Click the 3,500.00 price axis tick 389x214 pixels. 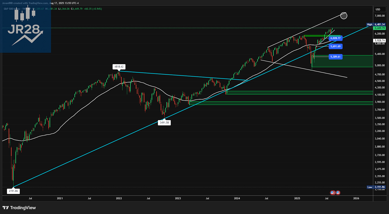[x=380, y=117]
